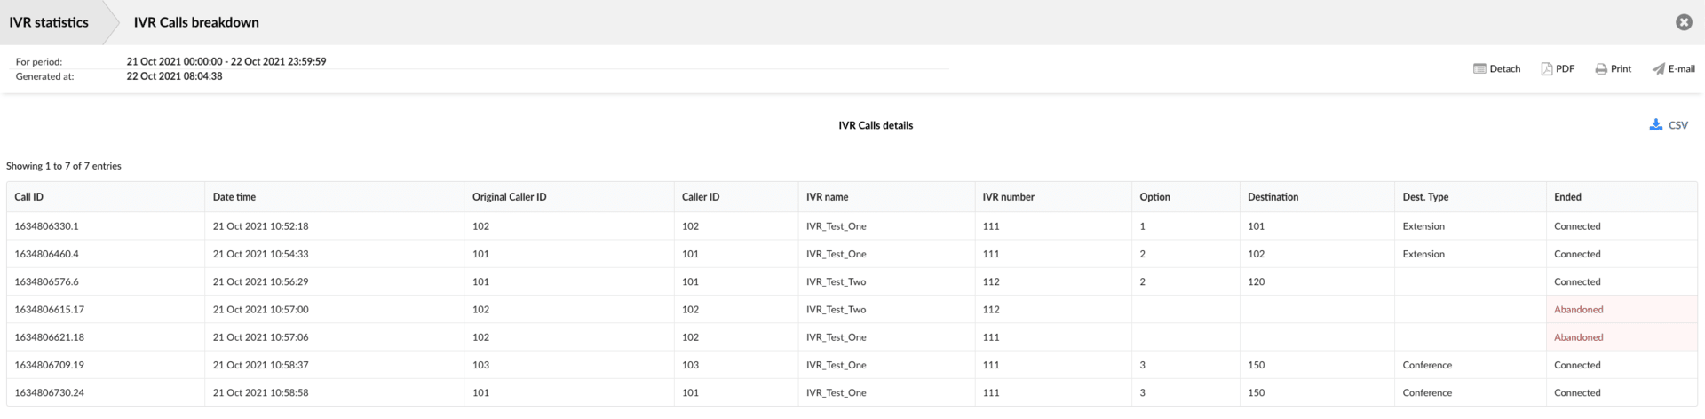Click the CSV download icon
Screen dimensions: 1705x419
point(1656,125)
